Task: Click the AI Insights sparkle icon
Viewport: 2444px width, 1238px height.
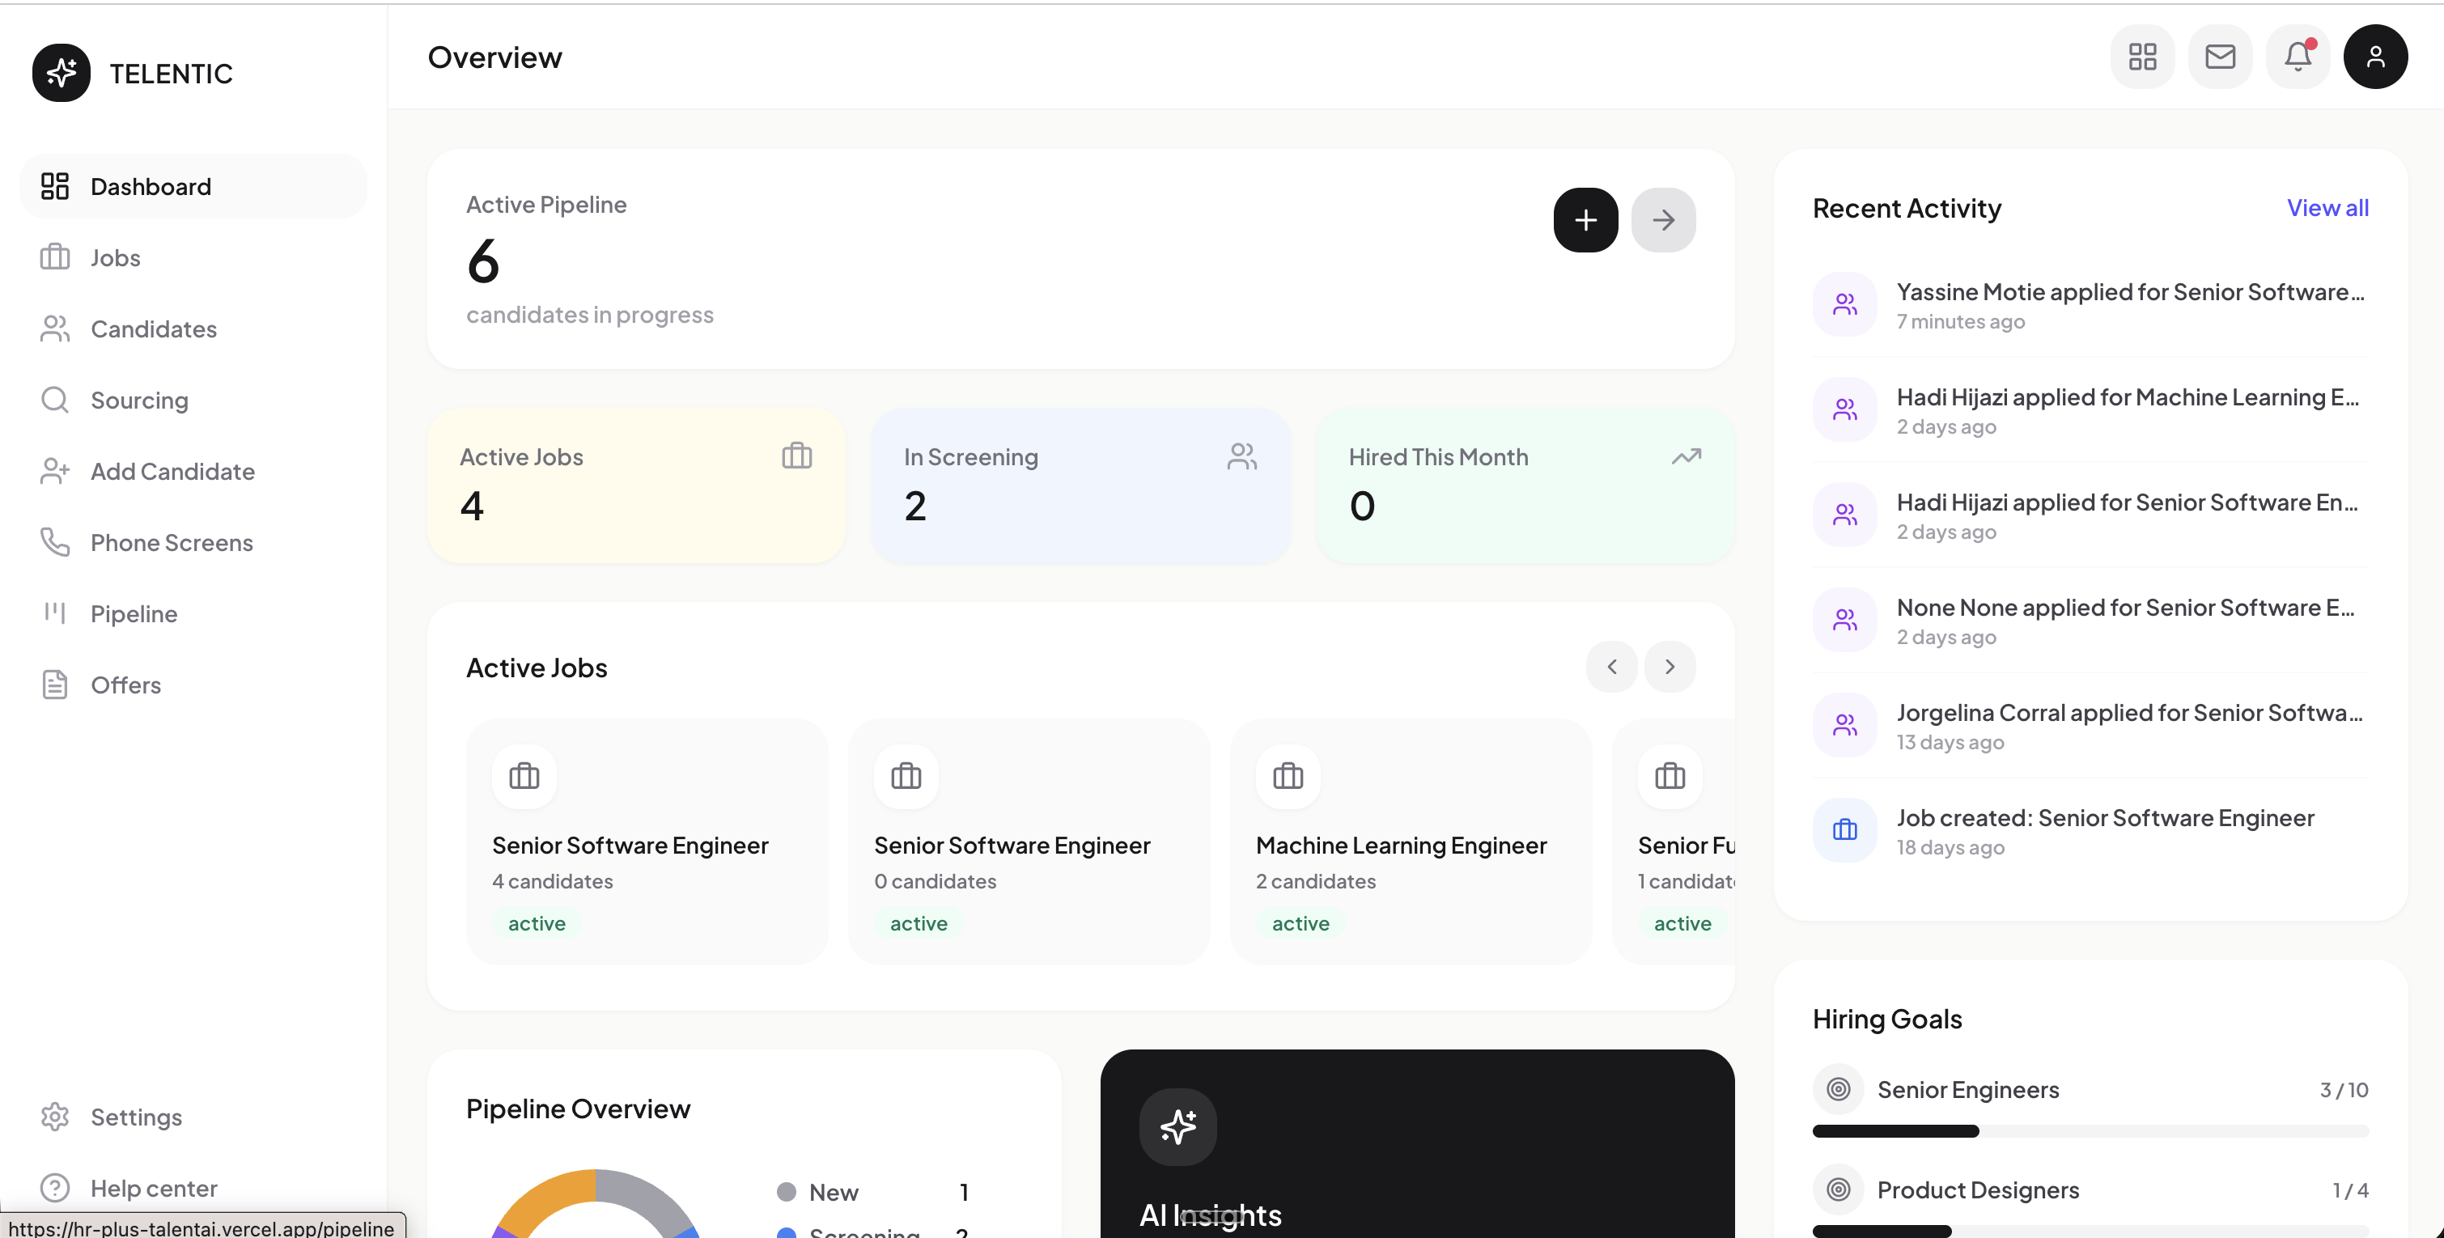Action: coord(1177,1126)
